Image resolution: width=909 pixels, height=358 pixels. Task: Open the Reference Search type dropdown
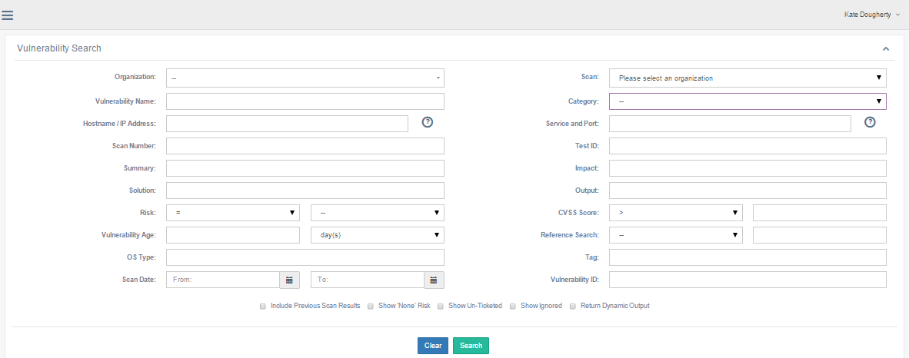[675, 235]
